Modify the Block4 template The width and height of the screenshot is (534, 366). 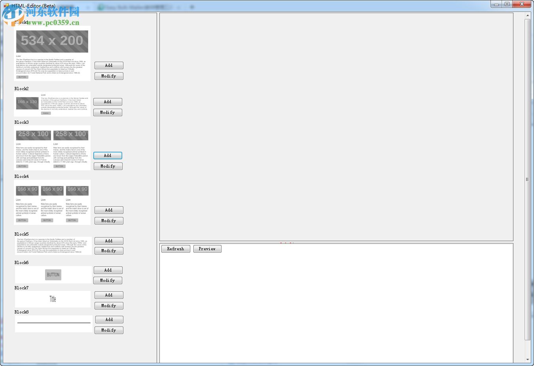click(109, 221)
